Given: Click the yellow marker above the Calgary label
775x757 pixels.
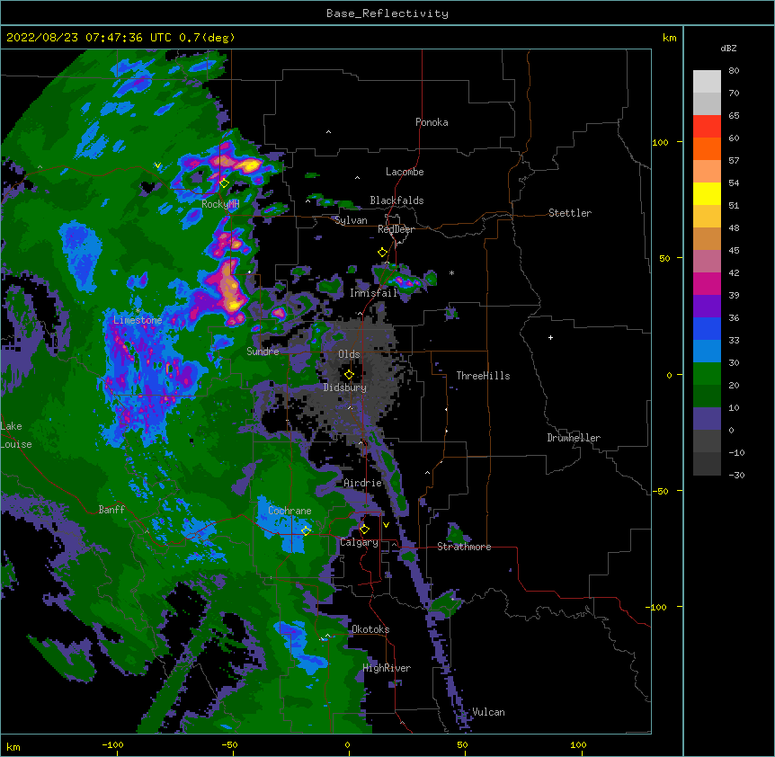Looking at the screenshot, I should coord(364,530).
